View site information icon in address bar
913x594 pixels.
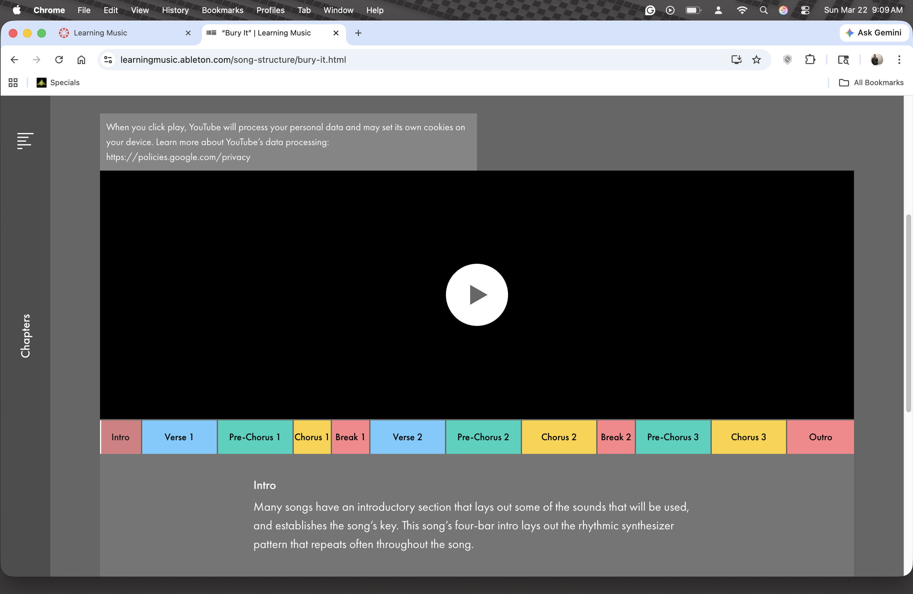pyautogui.click(x=108, y=60)
